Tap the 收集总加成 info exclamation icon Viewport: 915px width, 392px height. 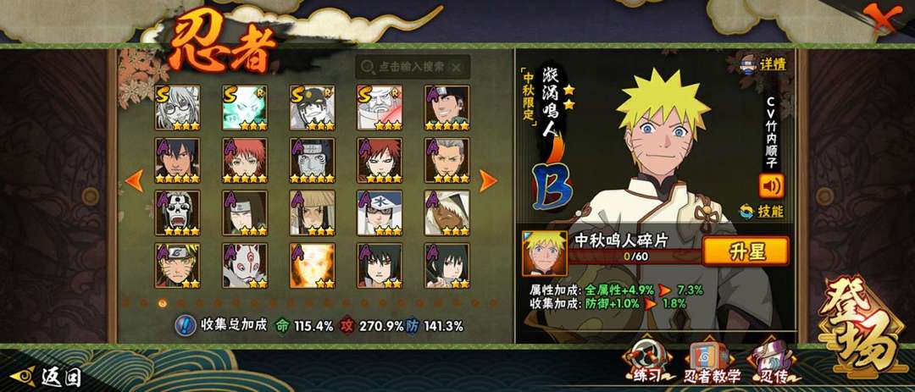[185, 325]
